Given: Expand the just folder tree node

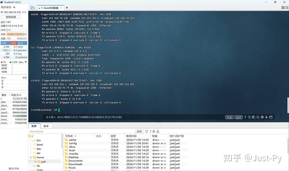Looking at the screenshot, I should coord(35,161).
